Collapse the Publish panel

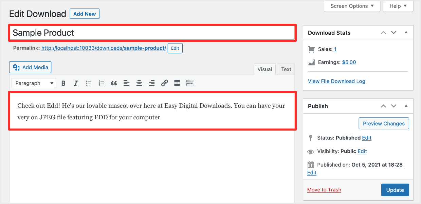coord(406,106)
